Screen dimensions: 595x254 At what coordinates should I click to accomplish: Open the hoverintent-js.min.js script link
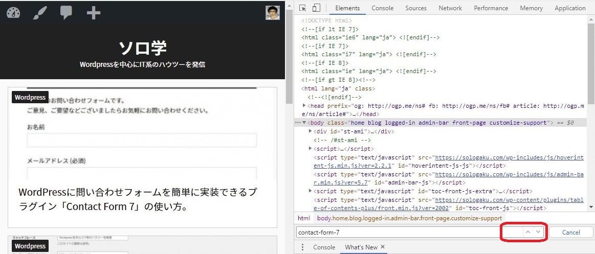pos(449,161)
